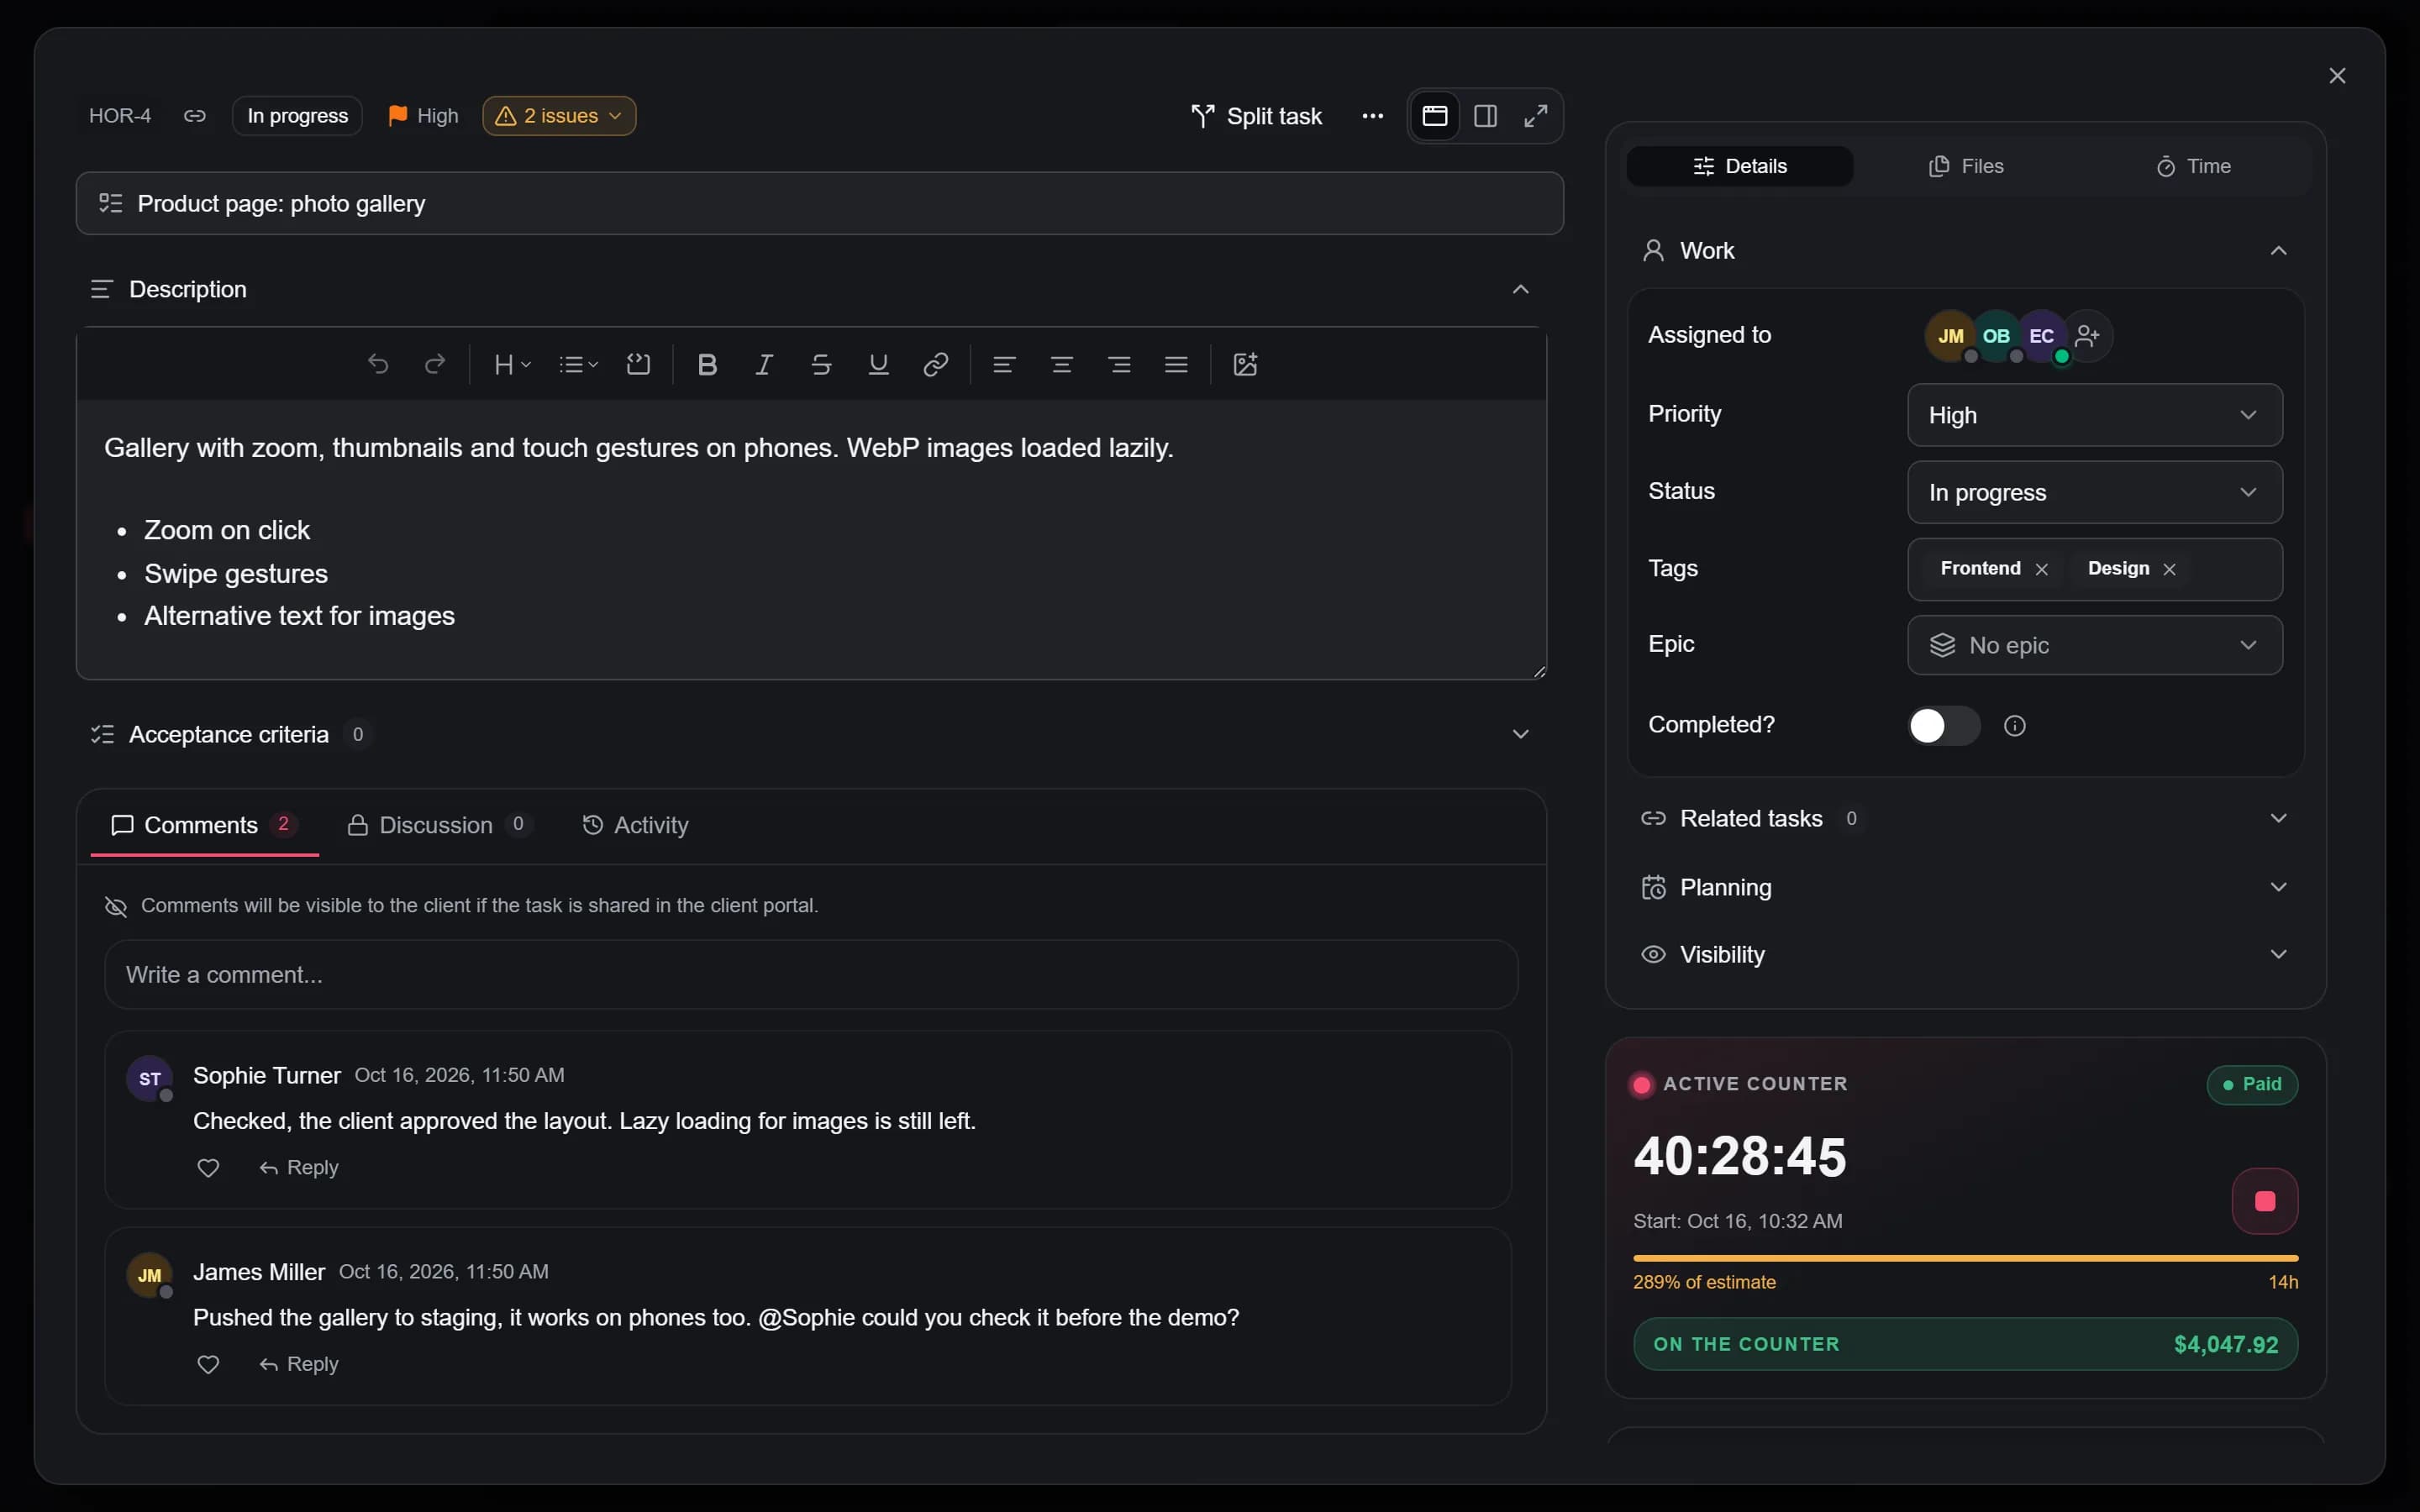Insert an image into description
Screen dimensions: 2420x1512
tap(1245, 364)
